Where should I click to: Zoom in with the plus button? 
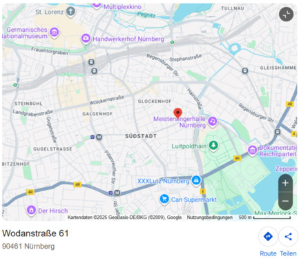coord(285,183)
